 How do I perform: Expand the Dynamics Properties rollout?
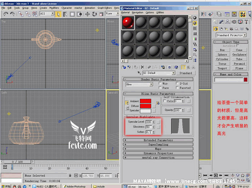pos(158,153)
